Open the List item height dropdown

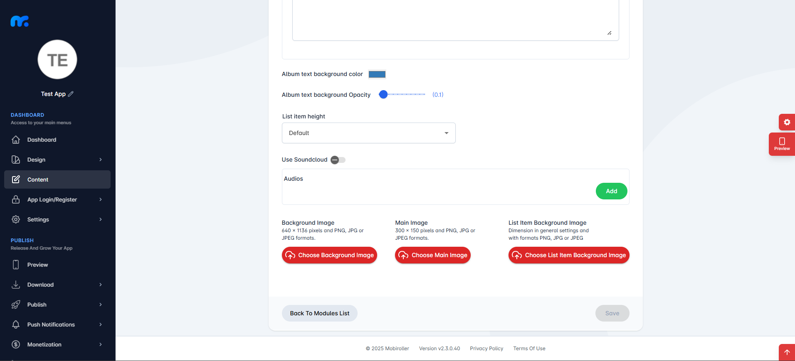pyautogui.click(x=368, y=133)
